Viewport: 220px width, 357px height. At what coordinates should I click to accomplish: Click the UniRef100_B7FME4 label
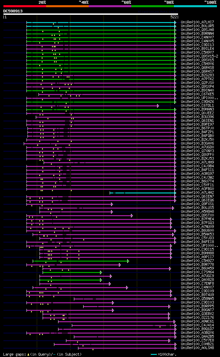pos(197,220)
